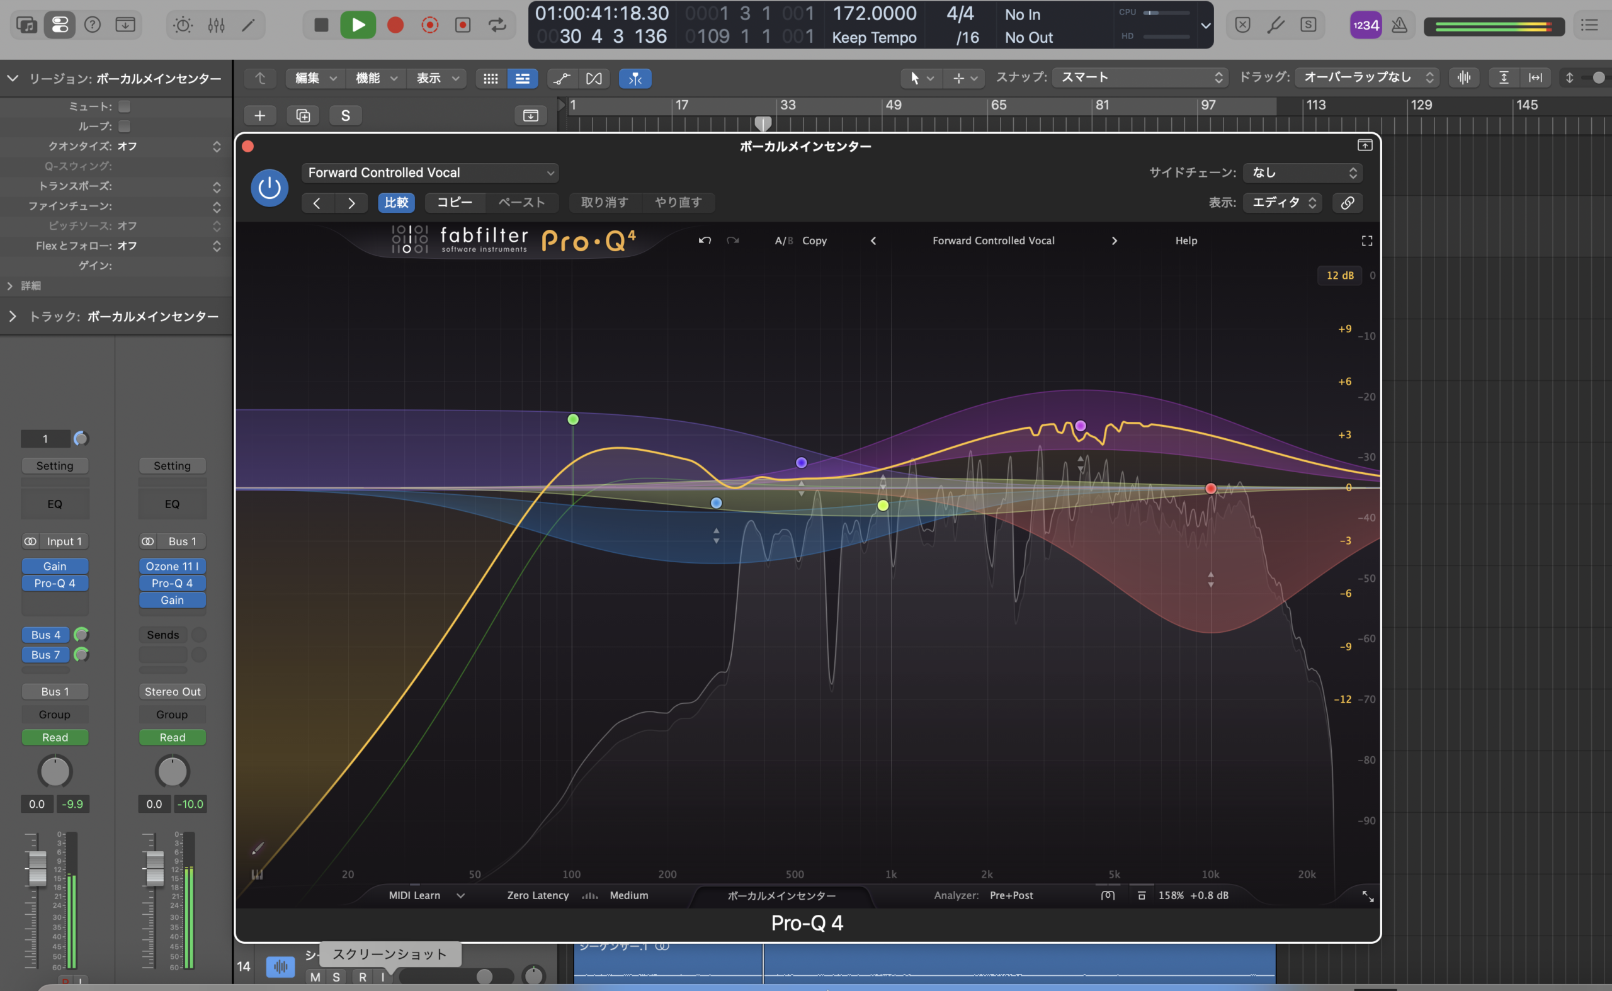Open the MIDI Learn dropdown arrow
This screenshot has width=1612, height=991.
pyautogui.click(x=460, y=895)
